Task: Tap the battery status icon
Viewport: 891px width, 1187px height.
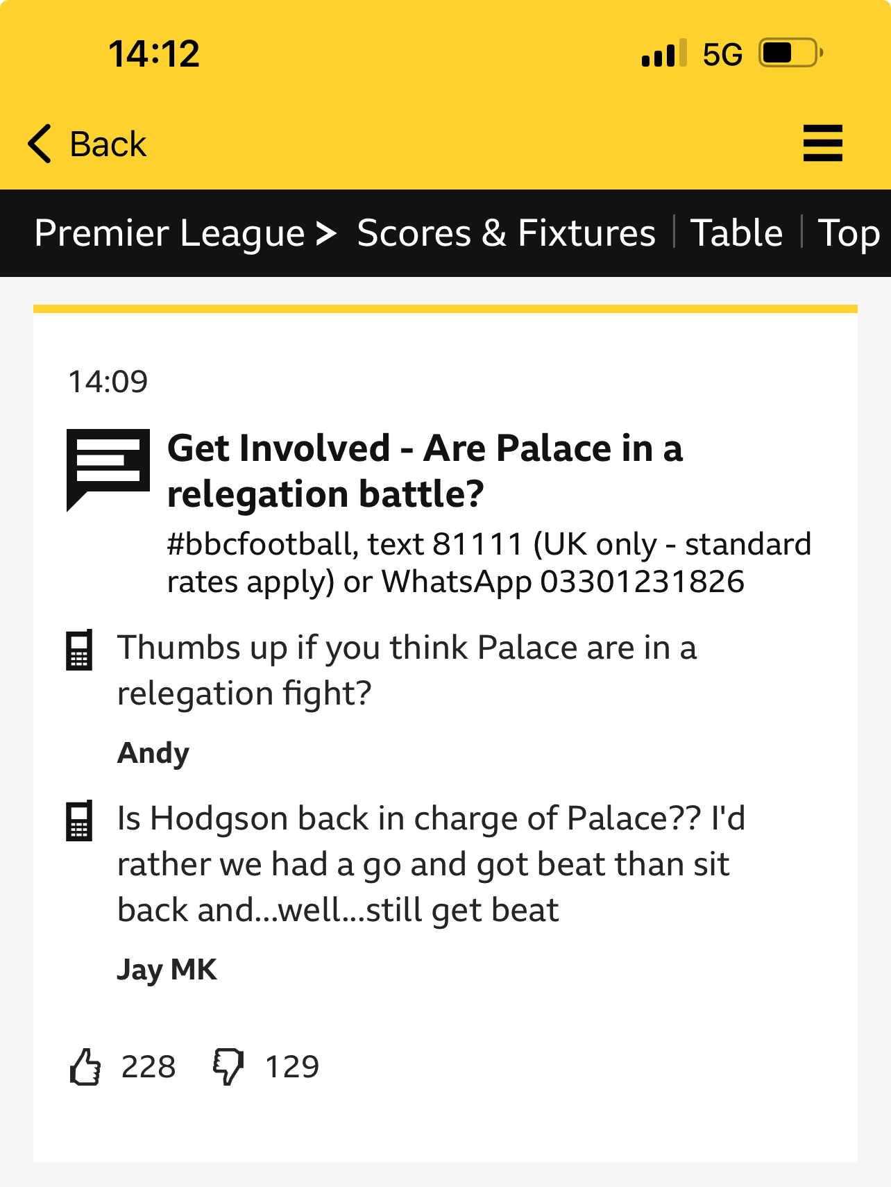Action: 791,53
